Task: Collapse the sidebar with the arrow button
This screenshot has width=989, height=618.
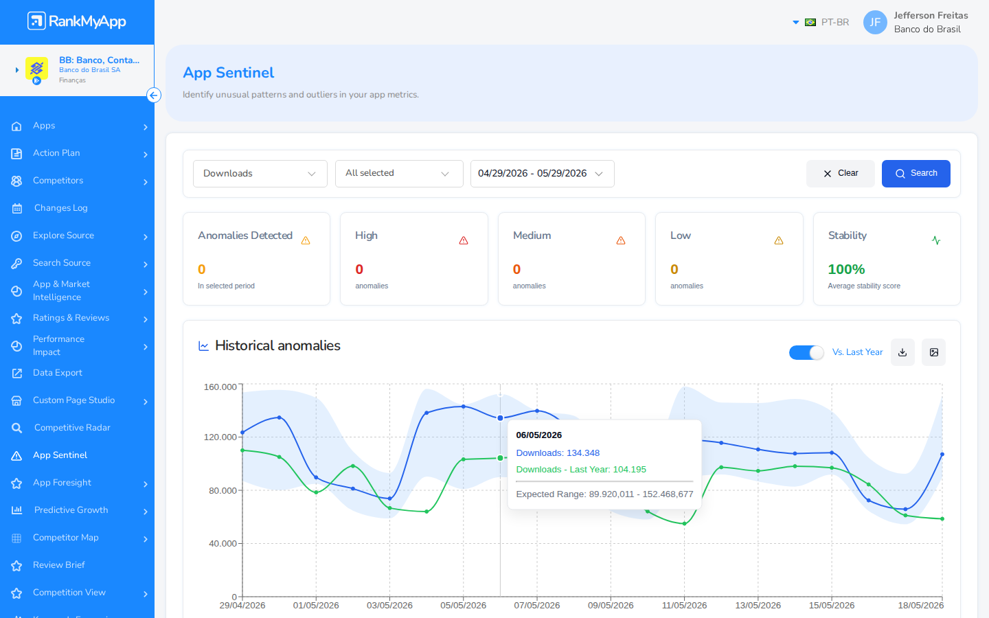Action: pos(154,95)
